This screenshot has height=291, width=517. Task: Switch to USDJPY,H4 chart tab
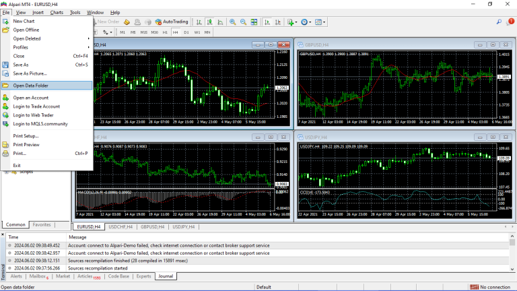(184, 227)
